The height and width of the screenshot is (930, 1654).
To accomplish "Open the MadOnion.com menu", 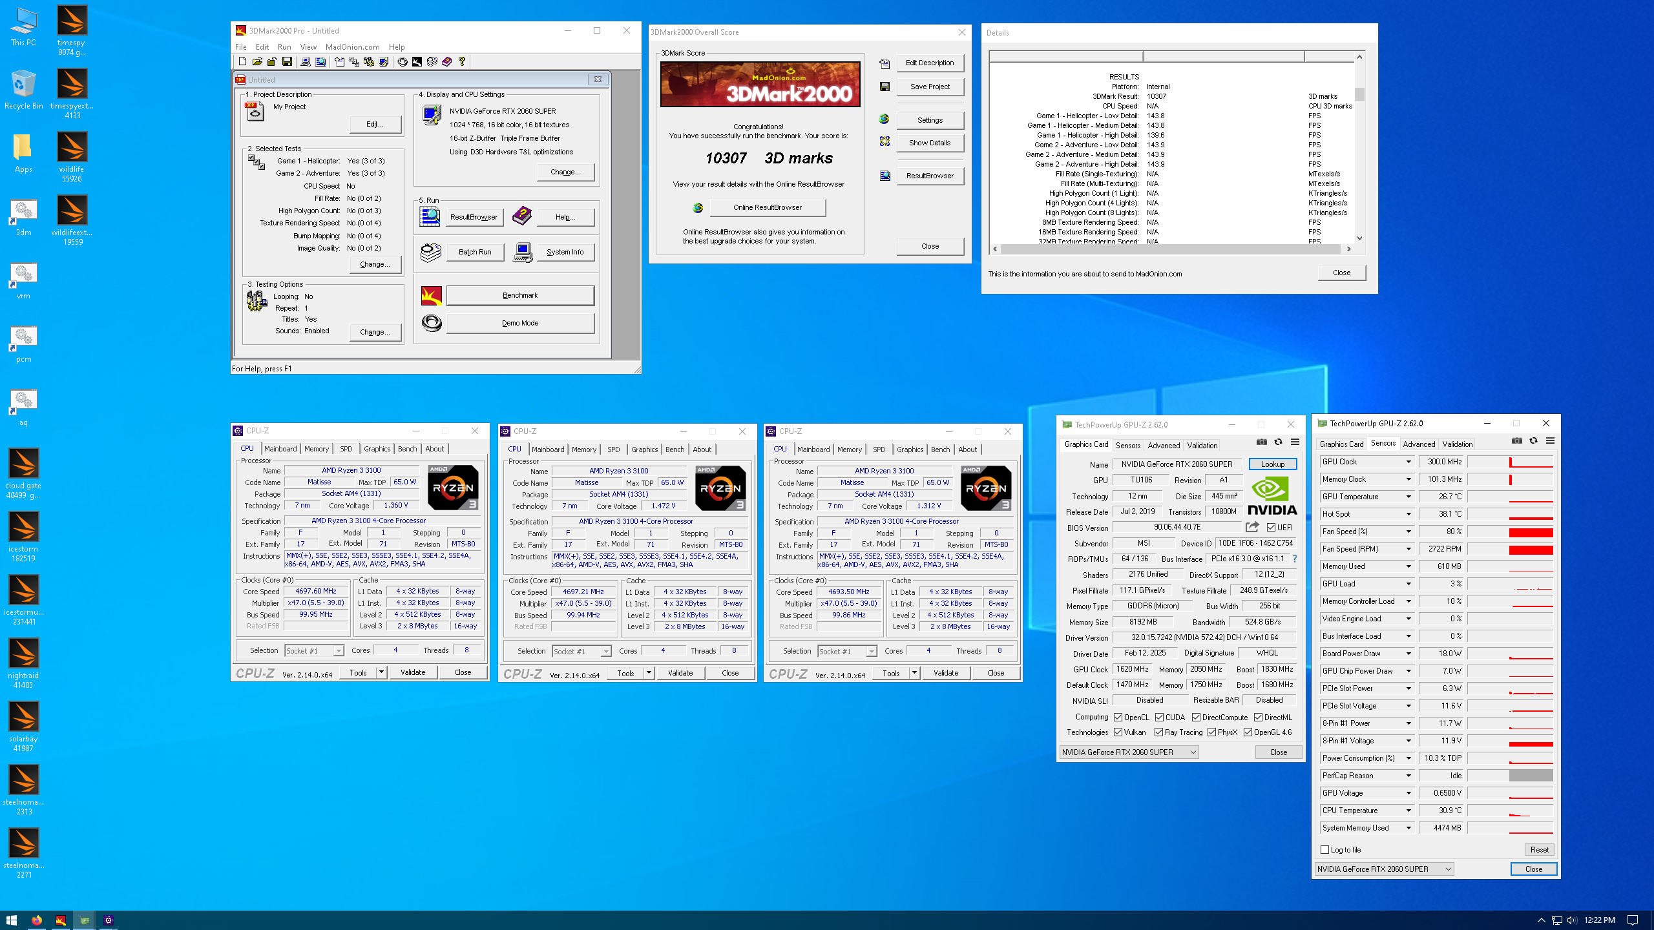I will (352, 47).
